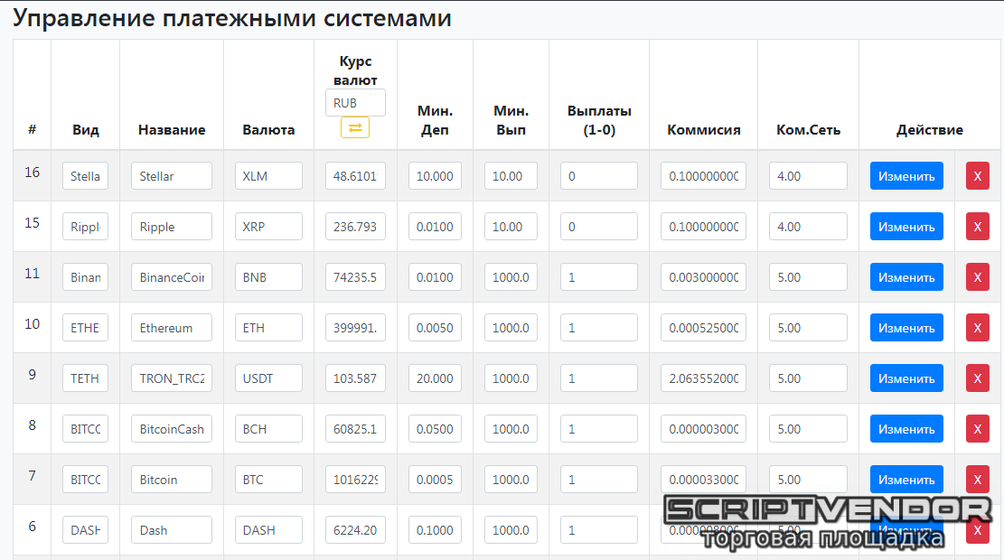Edit the ETH currency field
The width and height of the screenshot is (1004, 560).
pyautogui.click(x=268, y=328)
